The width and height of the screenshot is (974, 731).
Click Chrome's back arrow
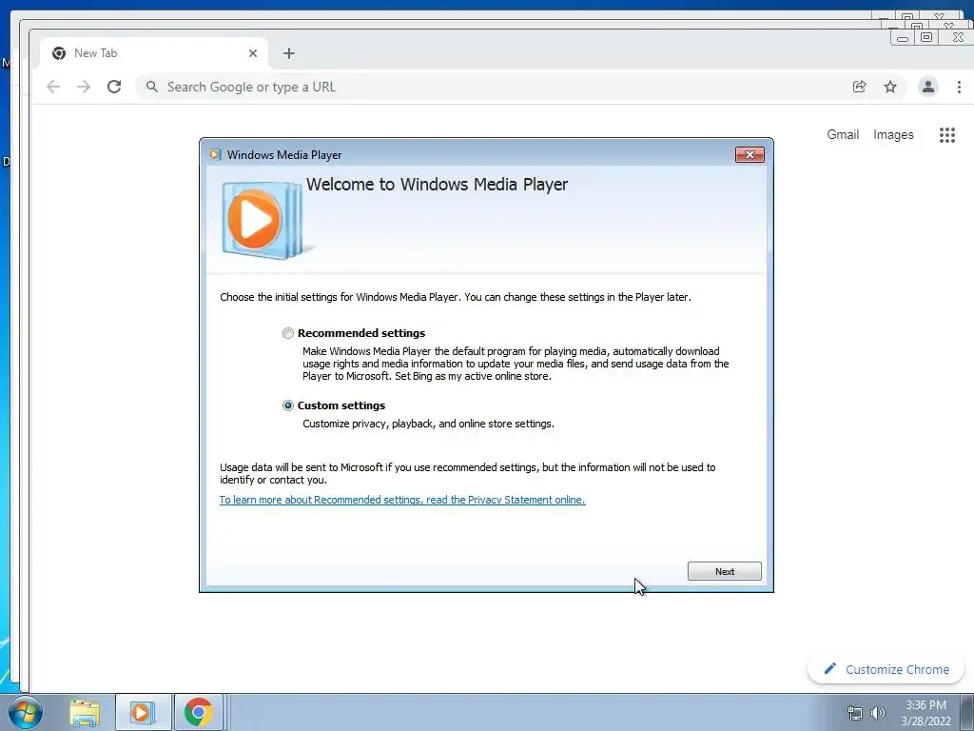pos(53,87)
